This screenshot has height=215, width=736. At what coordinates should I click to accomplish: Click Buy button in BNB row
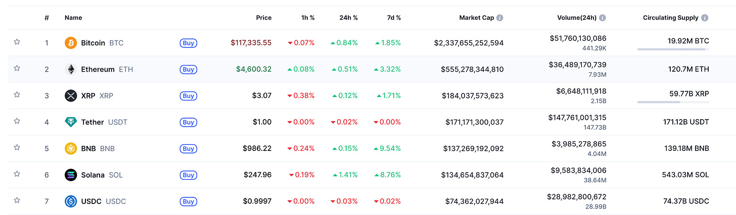pyautogui.click(x=188, y=148)
